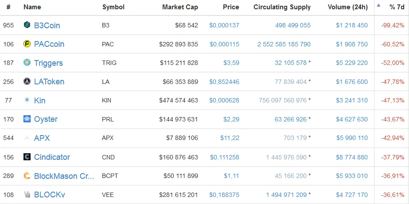Click the BLOCKv logo icon
409x204 pixels.
(x=27, y=194)
